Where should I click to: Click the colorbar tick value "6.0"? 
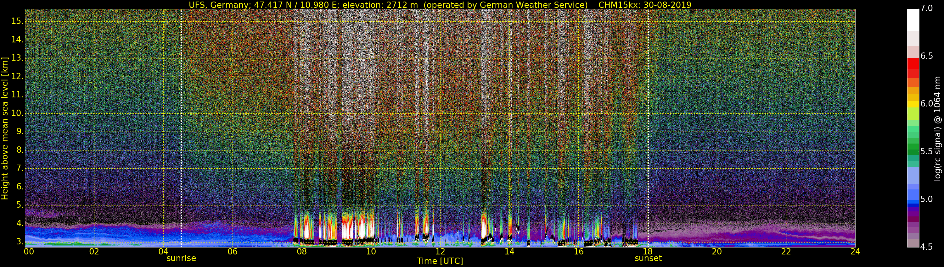[x=927, y=104]
